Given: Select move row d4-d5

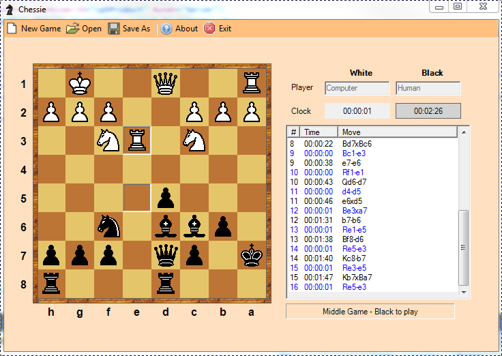Looking at the screenshot, I should [x=373, y=192].
